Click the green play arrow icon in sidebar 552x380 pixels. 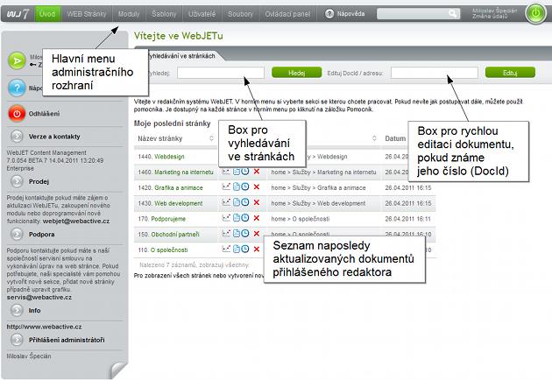[17, 60]
